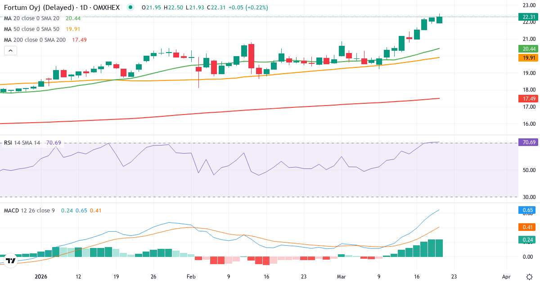Click the TradingView logo watermark
Viewport: 540px width, 283px height.
tap(11, 260)
